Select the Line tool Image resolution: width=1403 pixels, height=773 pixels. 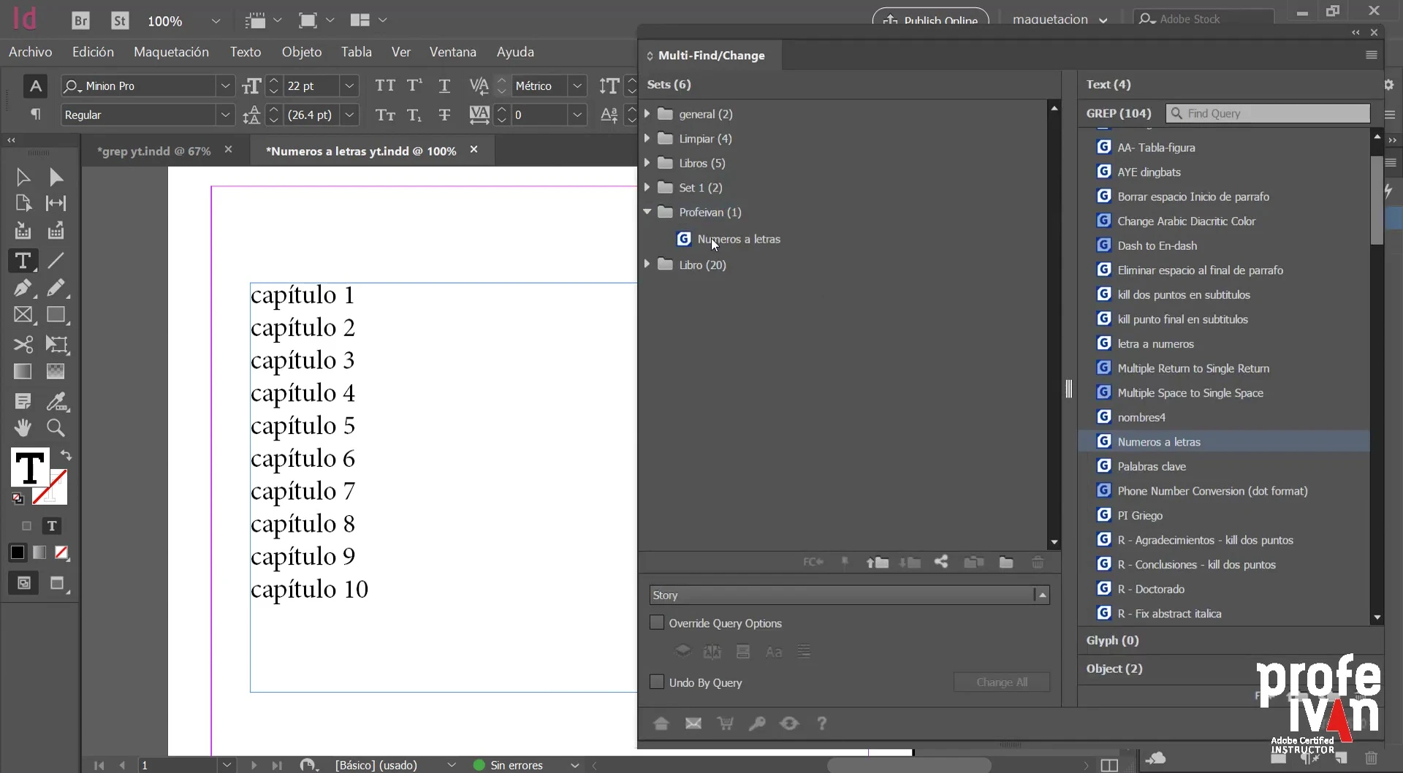tap(56, 260)
